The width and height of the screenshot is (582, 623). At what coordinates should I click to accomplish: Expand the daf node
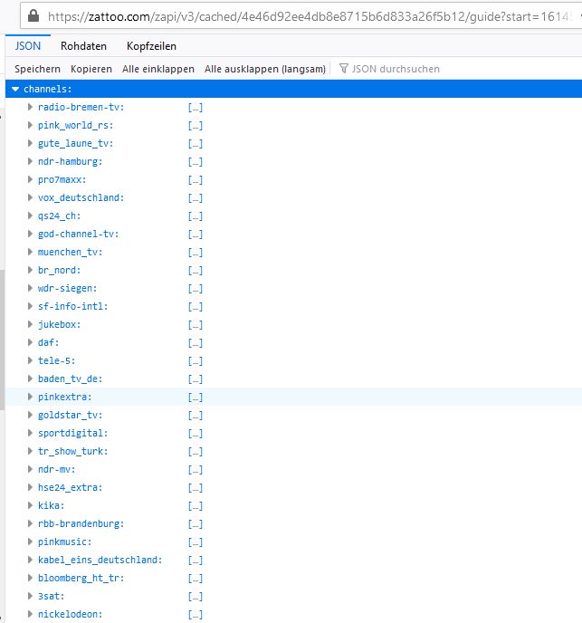coord(30,342)
